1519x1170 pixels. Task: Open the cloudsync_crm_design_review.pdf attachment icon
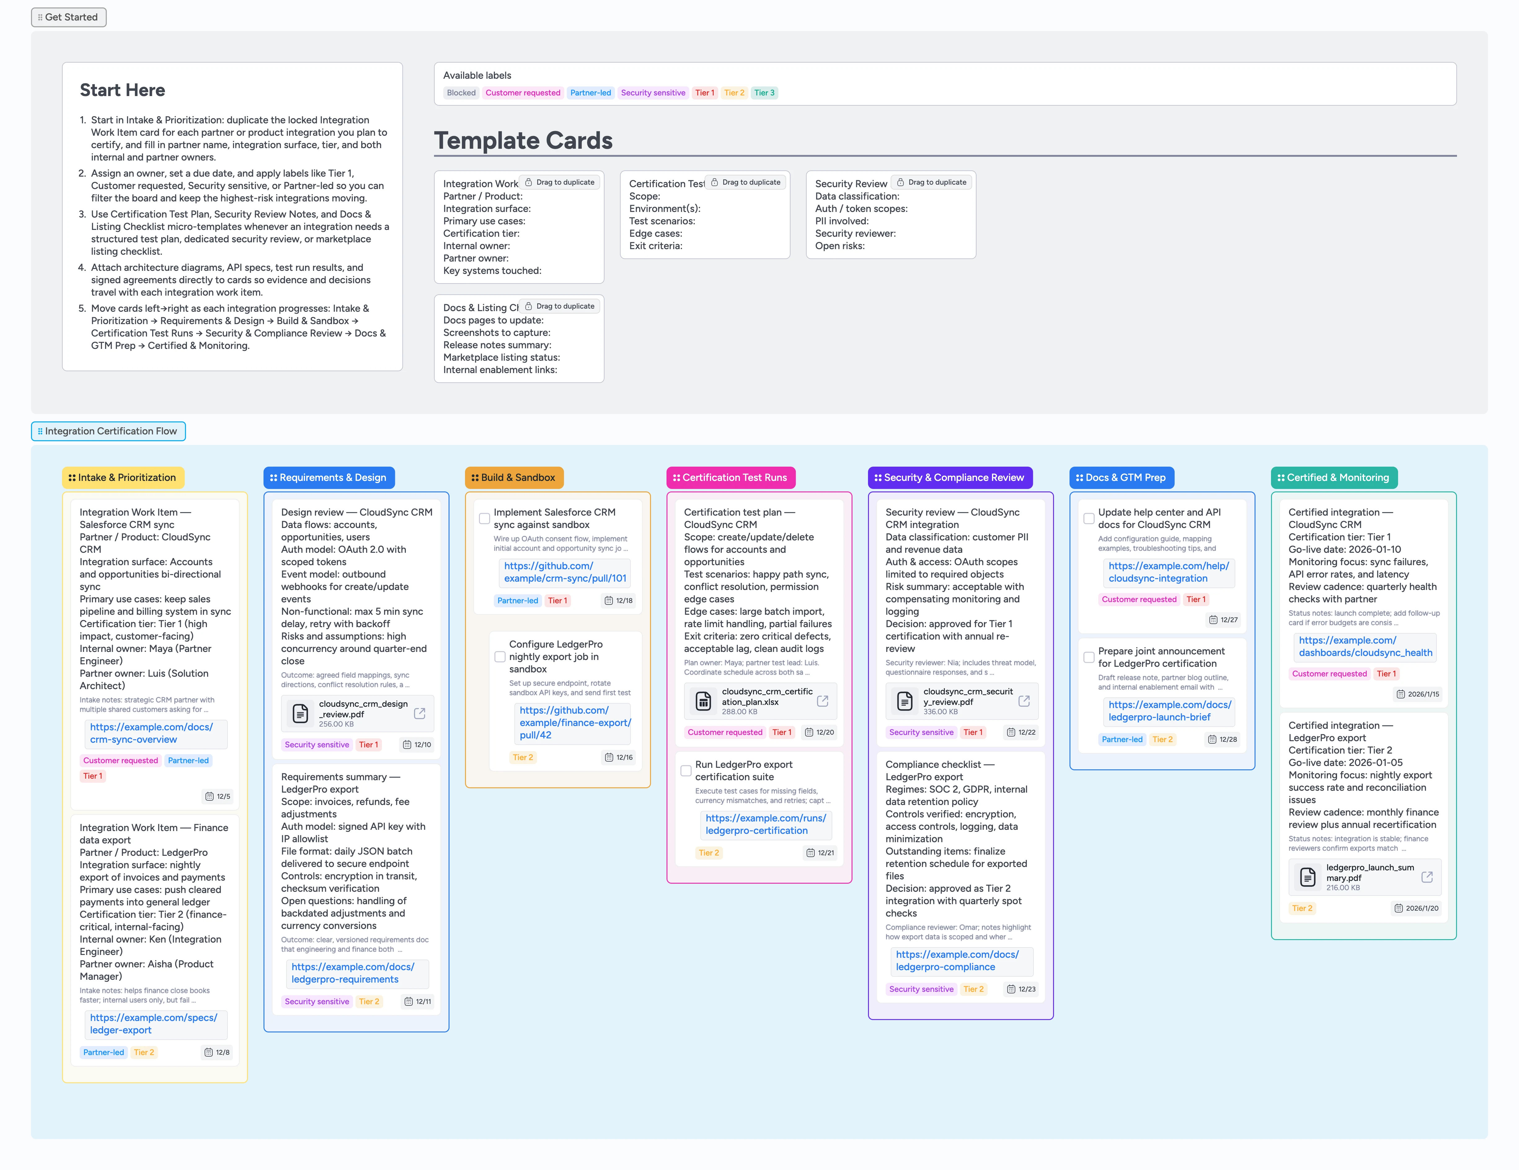[300, 713]
